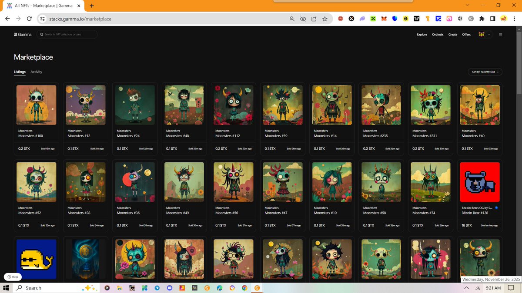Screen dimensions: 522x293
Task: Click the Help button
Action: [x=13, y=277]
